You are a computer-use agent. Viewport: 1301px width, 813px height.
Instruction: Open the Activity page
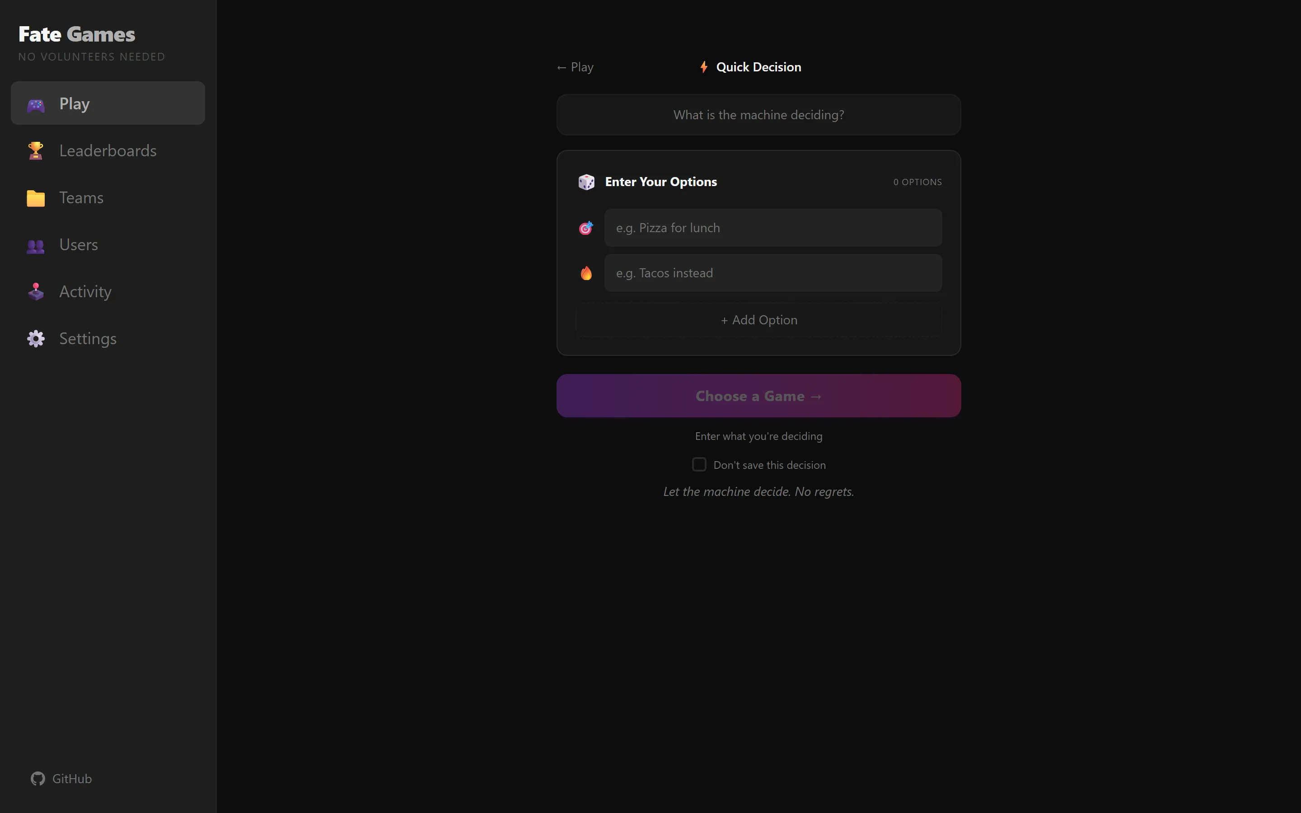(108, 291)
